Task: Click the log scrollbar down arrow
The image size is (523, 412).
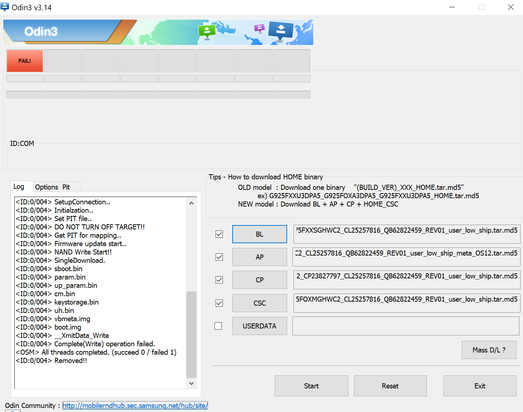Action: 191,383
